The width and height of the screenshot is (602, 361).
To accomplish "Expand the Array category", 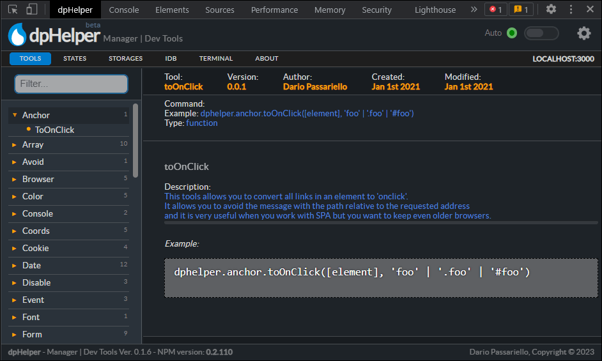I will (69, 145).
